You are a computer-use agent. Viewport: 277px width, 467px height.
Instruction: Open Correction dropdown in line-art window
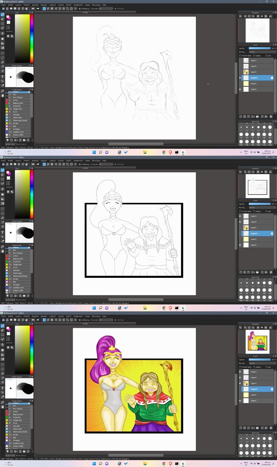tap(105, 164)
